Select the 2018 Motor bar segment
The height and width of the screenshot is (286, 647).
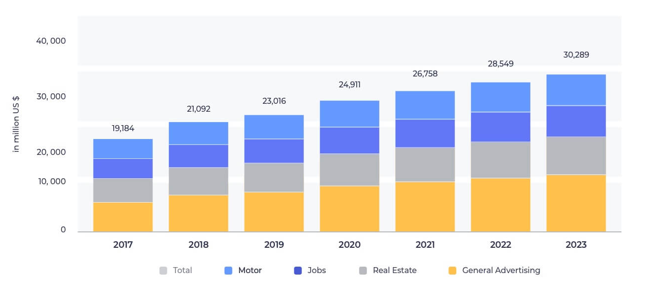click(x=198, y=133)
